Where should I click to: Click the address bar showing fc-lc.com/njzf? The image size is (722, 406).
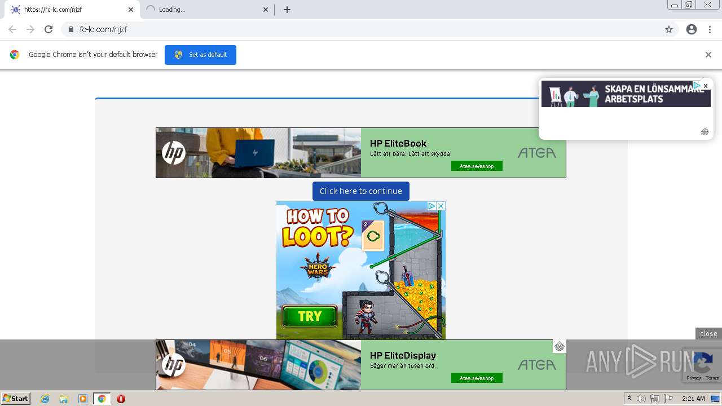click(x=361, y=29)
